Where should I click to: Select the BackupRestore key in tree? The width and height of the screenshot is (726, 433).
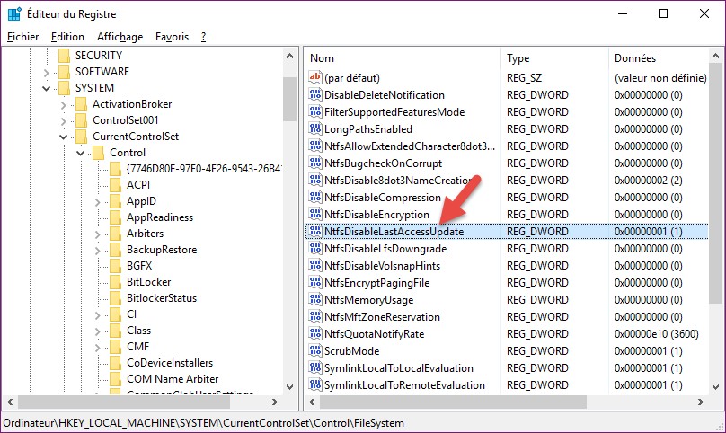pos(161,250)
